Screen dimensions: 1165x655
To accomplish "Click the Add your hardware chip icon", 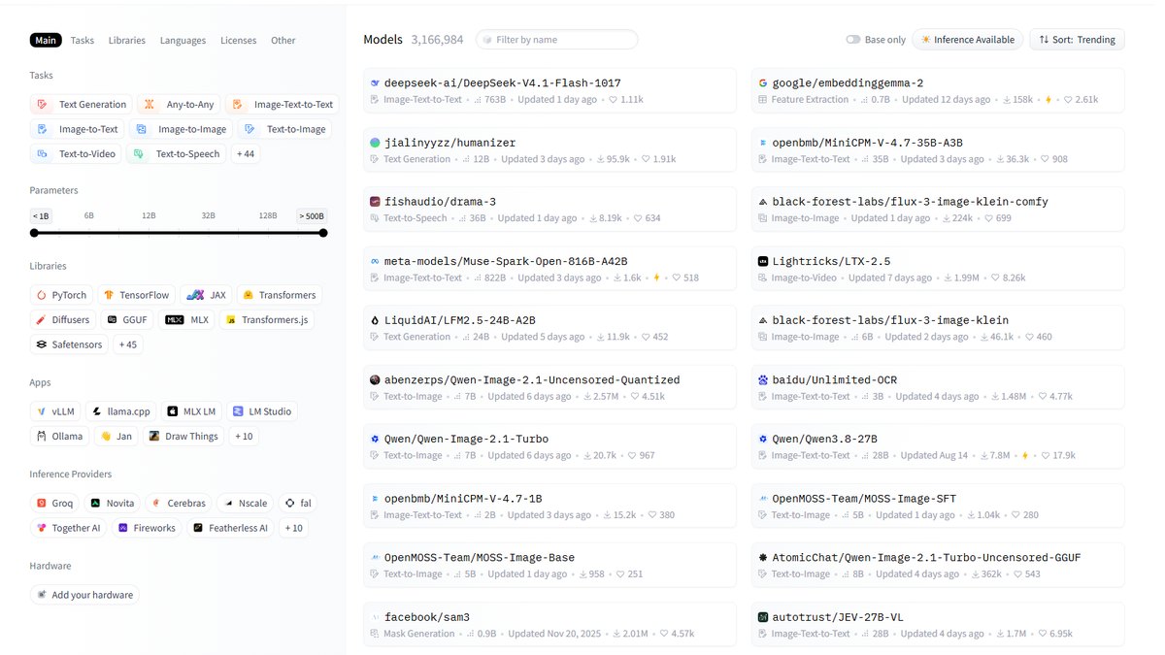I will [x=42, y=595].
